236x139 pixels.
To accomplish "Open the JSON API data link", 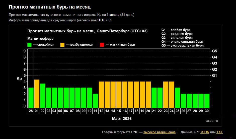I will point(205,132).
